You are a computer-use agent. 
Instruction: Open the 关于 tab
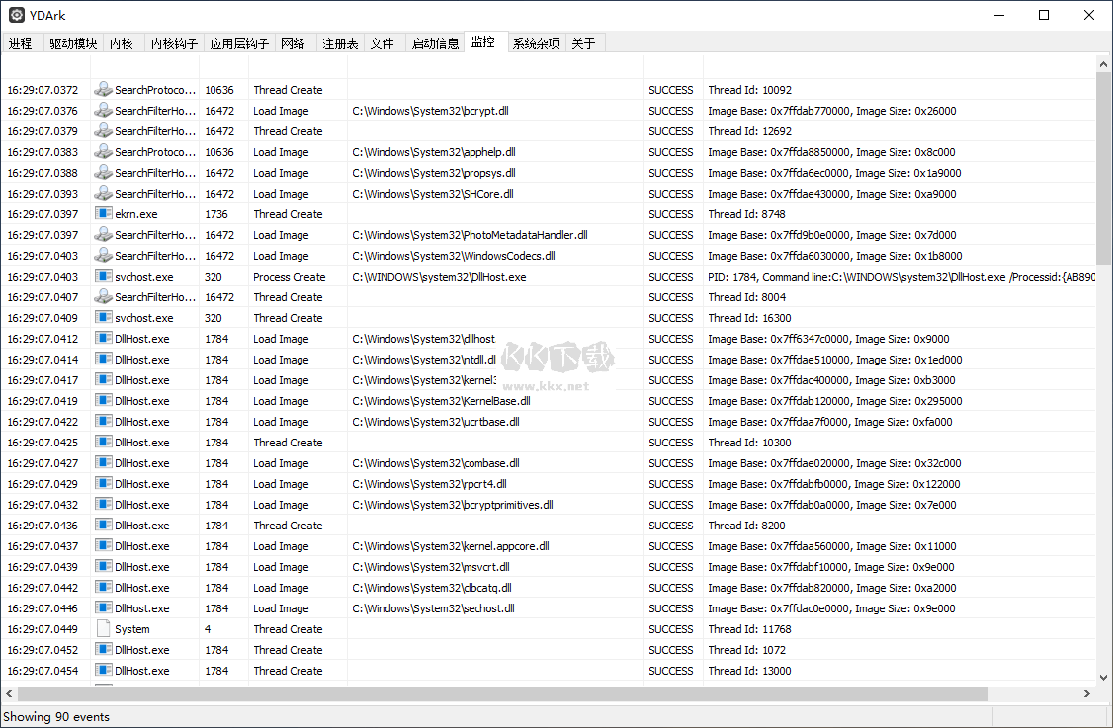click(584, 43)
